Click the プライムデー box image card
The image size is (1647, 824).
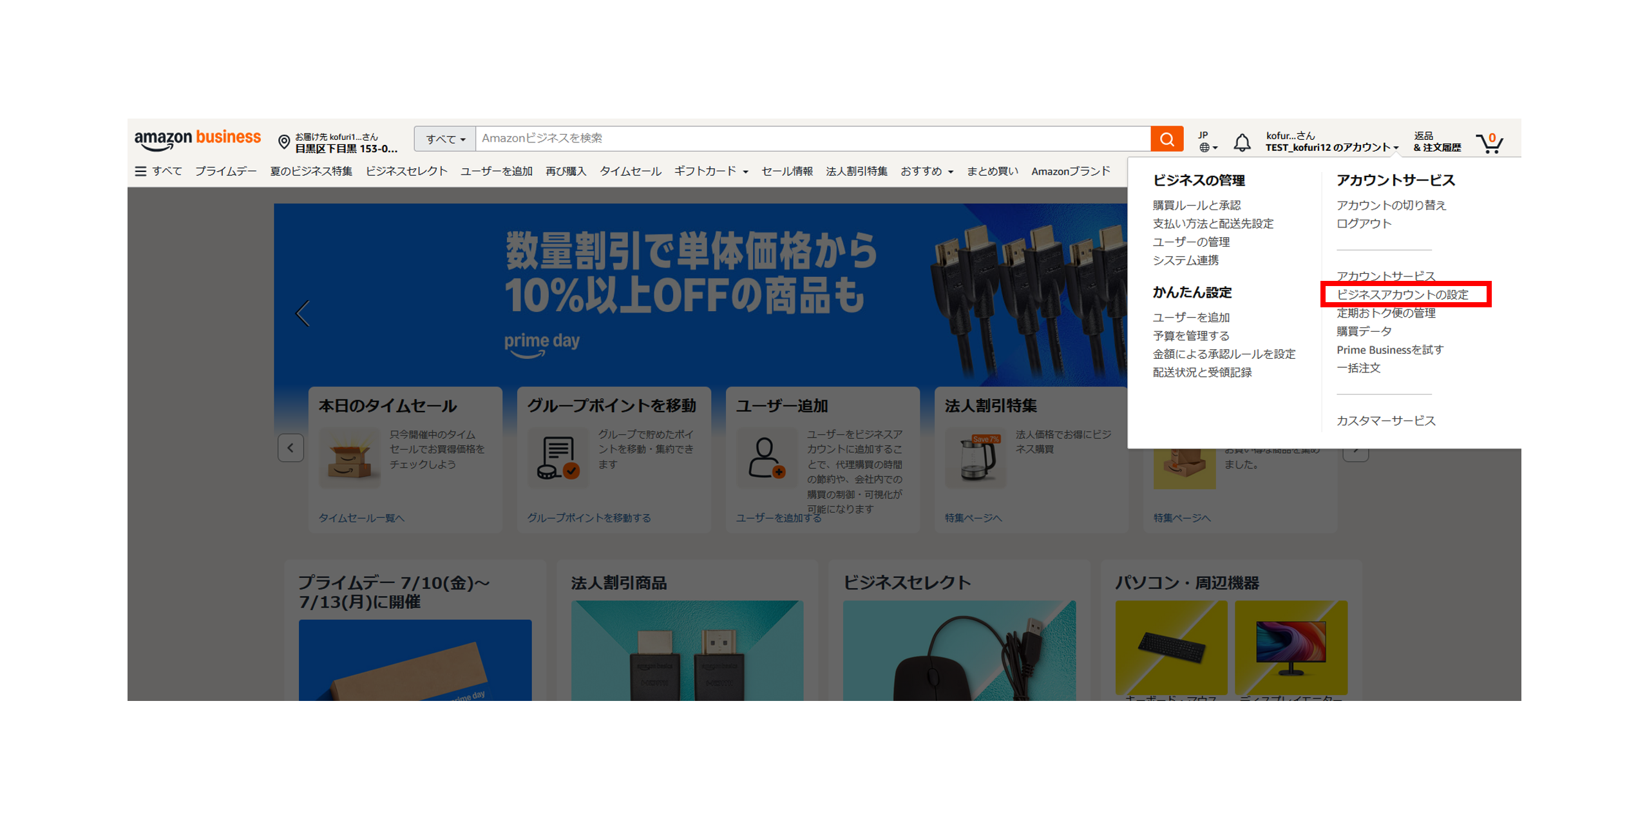(x=415, y=660)
